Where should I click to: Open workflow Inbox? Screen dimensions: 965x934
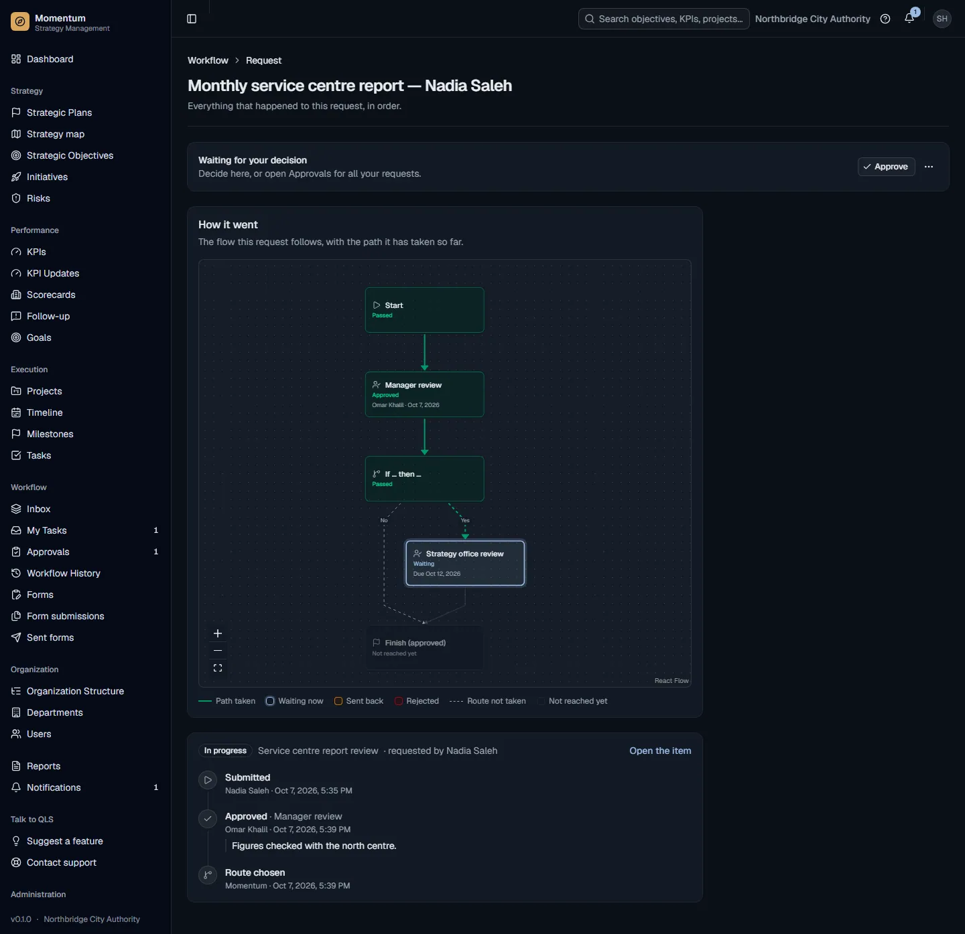click(85, 509)
